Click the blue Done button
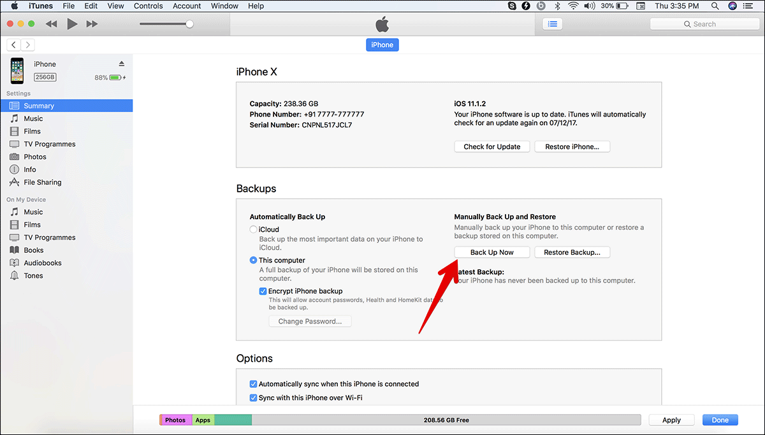 click(x=720, y=420)
